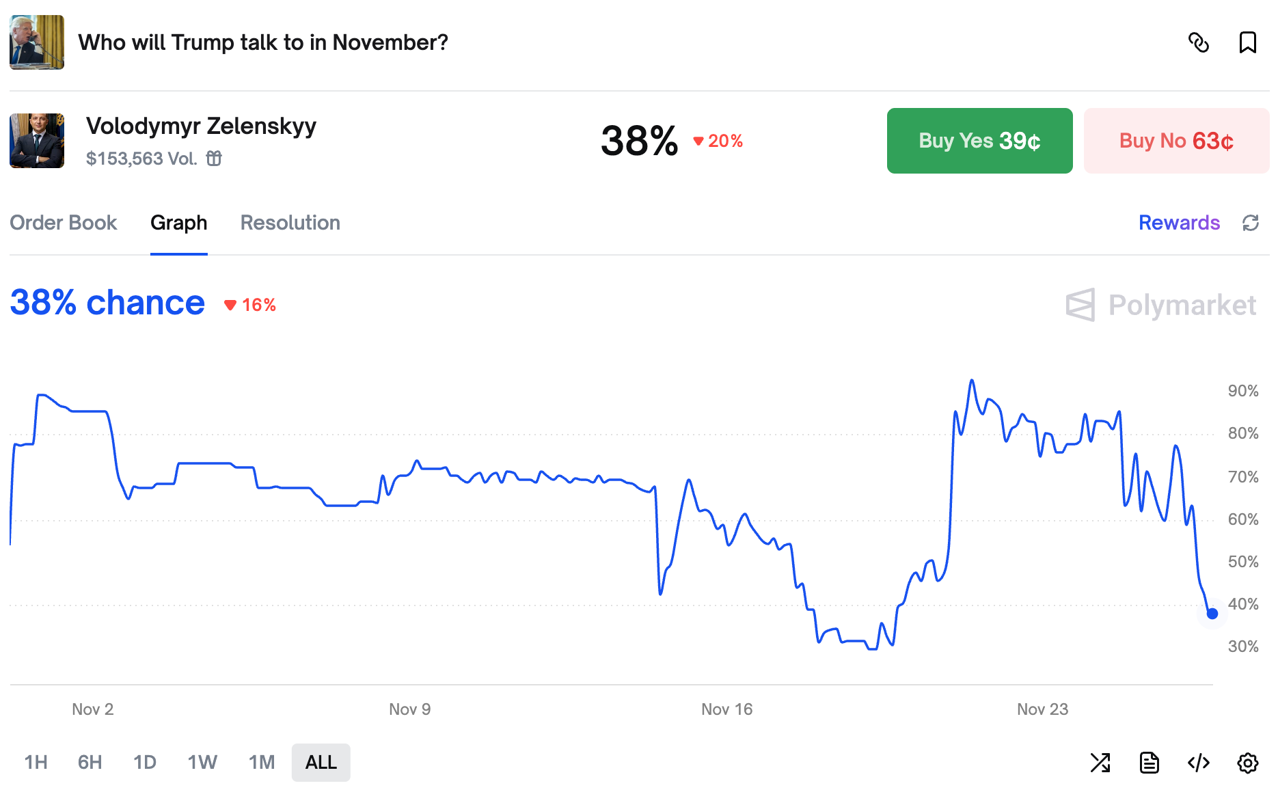The width and height of the screenshot is (1278, 790).
Task: Click Buy Yes 39¢ button
Action: [979, 141]
